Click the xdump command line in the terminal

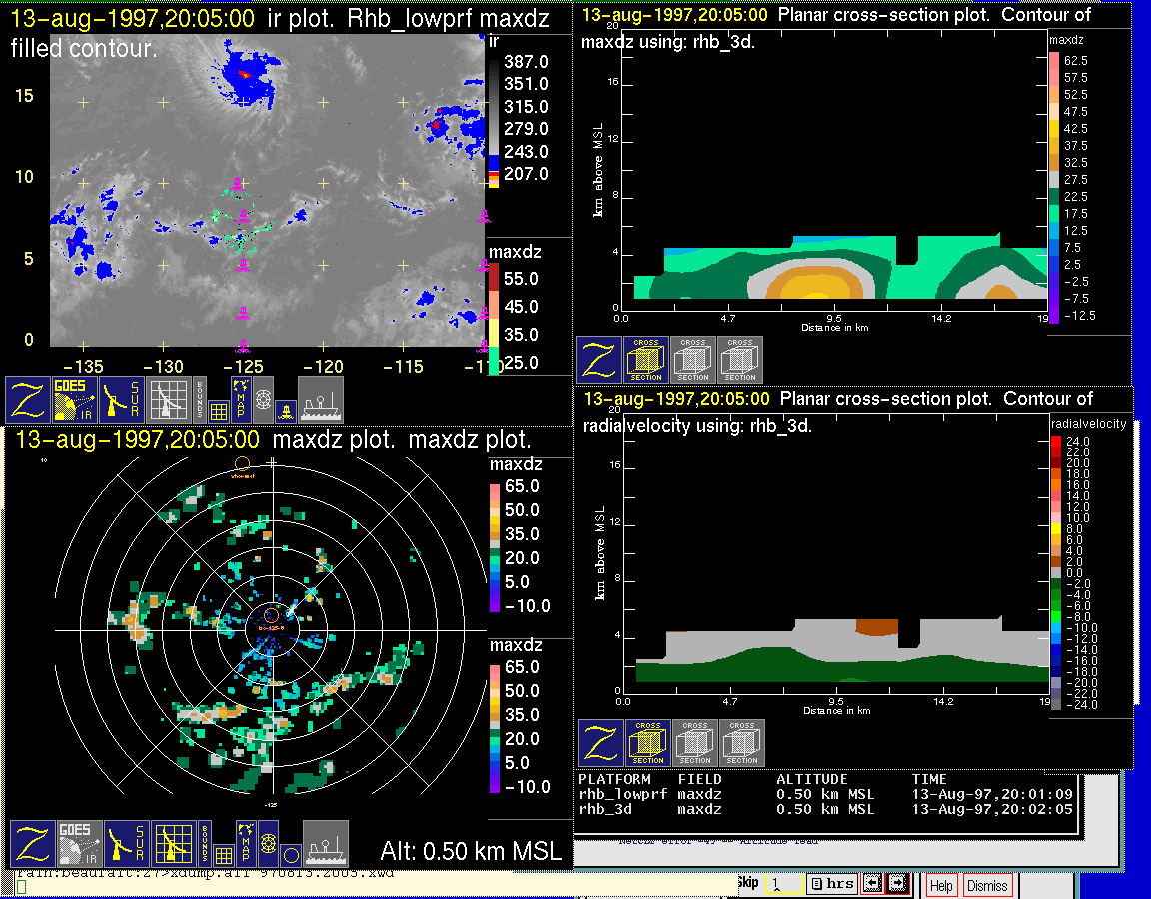click(x=206, y=873)
